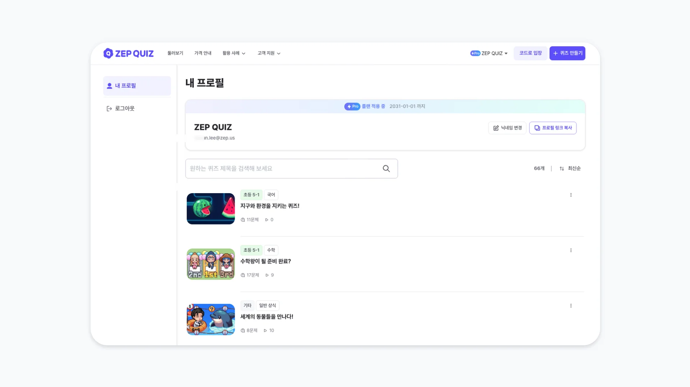This screenshot has width=690, height=387.
Task: Click the 퀴즈 만들기 button
Action: pos(567,53)
